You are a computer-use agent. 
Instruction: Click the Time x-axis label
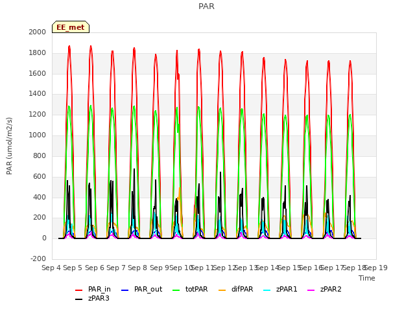[367, 278]
